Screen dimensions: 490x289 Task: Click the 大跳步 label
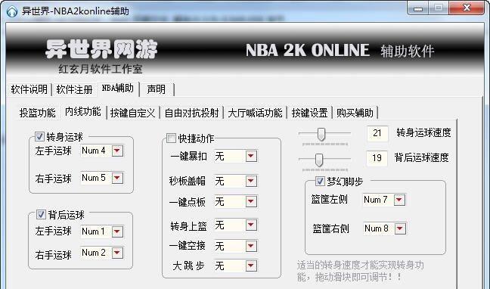[188, 266]
